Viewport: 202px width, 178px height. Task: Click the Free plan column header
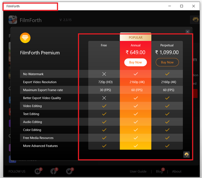click(104, 45)
